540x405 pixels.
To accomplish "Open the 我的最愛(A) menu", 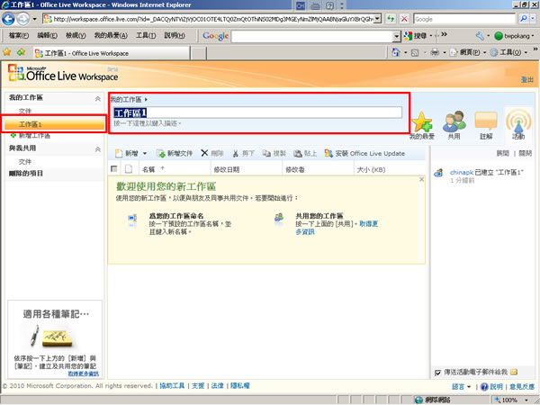I will (111, 35).
